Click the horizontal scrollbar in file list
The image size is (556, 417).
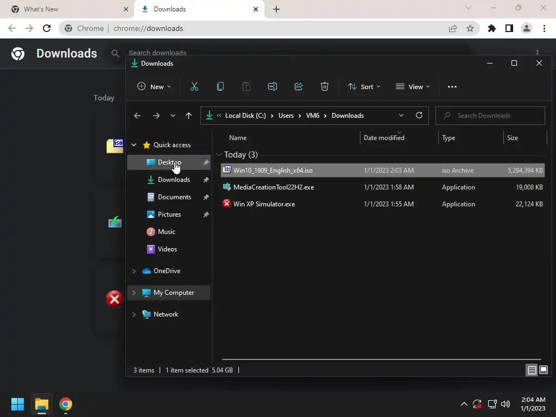coord(382,359)
